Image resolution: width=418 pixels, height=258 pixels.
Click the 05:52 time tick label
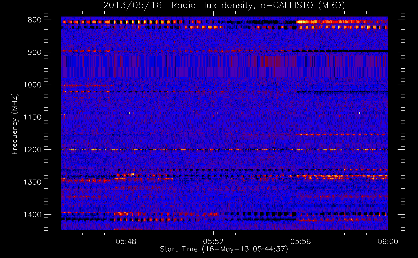pyautogui.click(x=213, y=242)
